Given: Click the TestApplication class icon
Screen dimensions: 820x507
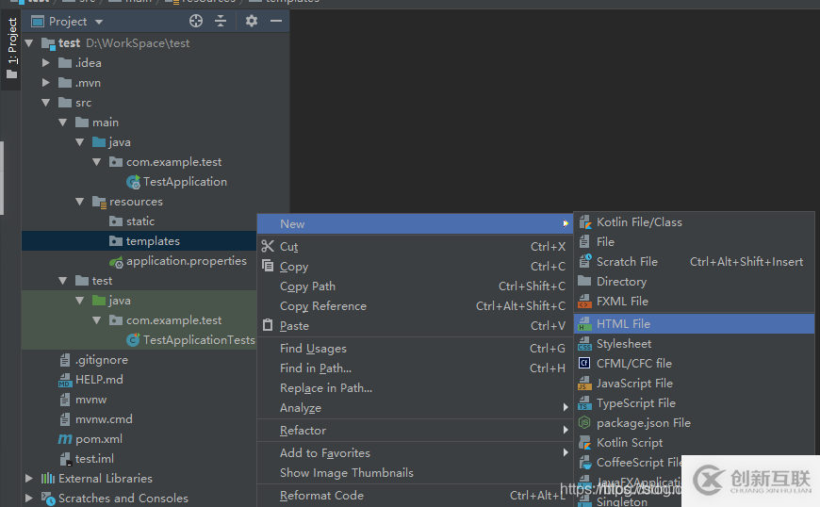Looking at the screenshot, I should point(133,182).
